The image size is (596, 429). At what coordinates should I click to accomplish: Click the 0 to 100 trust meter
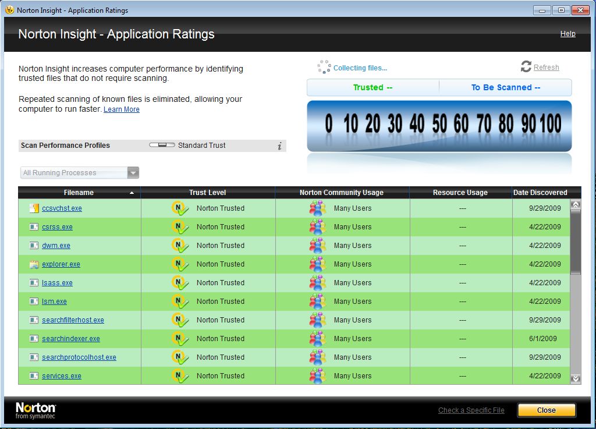click(x=439, y=126)
